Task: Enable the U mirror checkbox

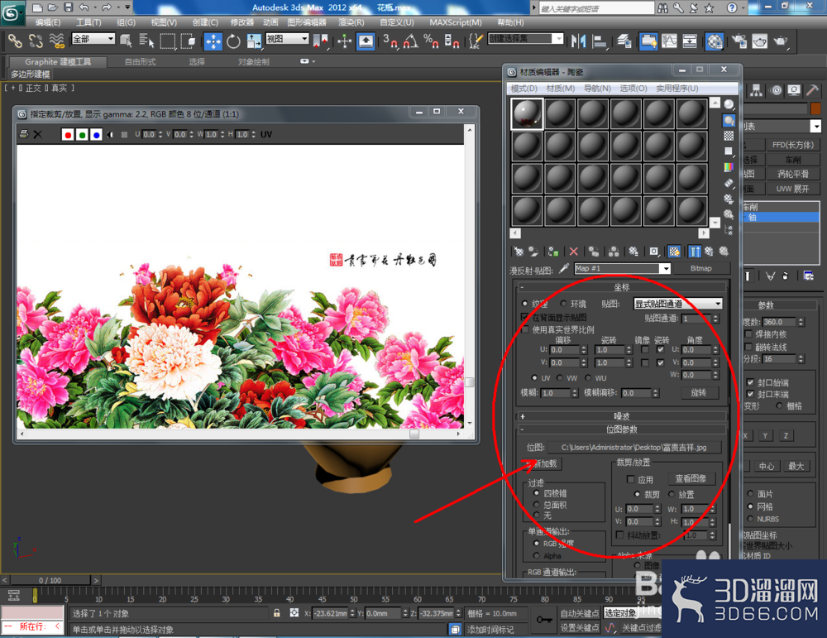Action: pyautogui.click(x=644, y=349)
